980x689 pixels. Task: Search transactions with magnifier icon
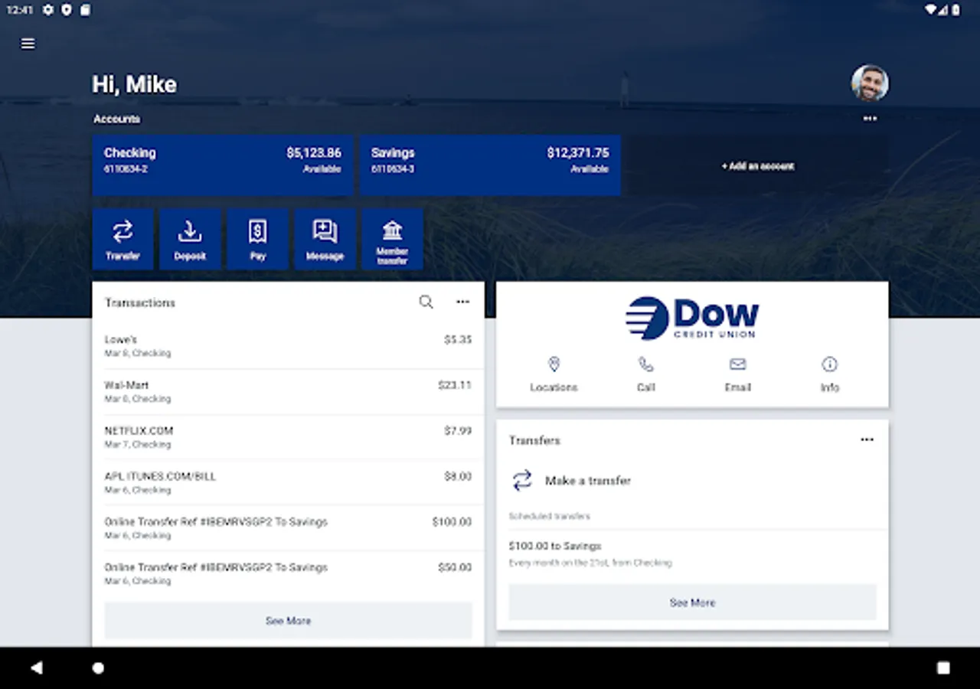pyautogui.click(x=426, y=302)
